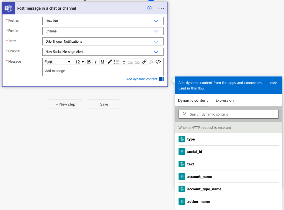The width and height of the screenshot is (284, 210).
Task: Toggle italic formatting in message editor
Action: click(x=95, y=62)
